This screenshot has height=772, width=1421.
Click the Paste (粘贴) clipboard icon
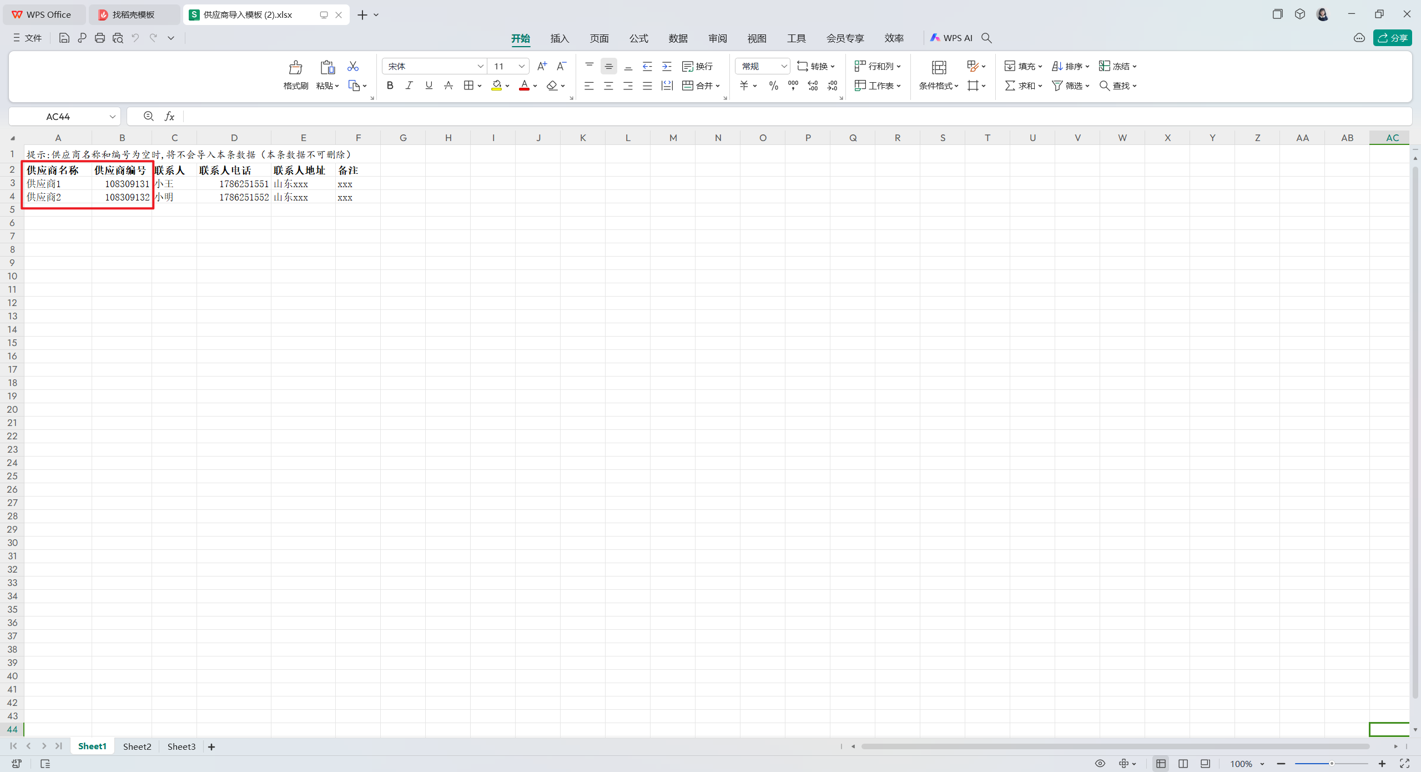pos(327,67)
